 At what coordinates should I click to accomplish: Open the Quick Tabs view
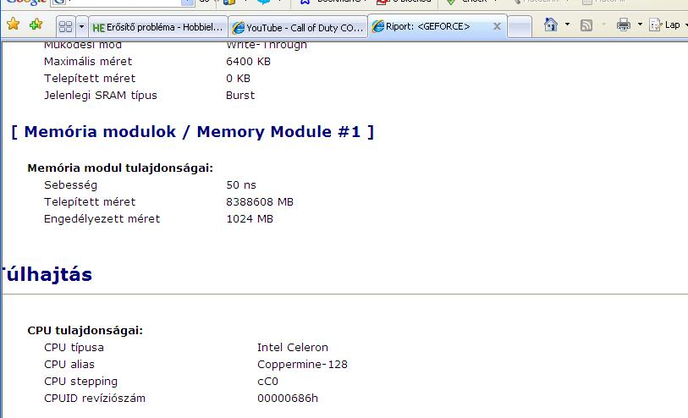pyautogui.click(x=65, y=27)
